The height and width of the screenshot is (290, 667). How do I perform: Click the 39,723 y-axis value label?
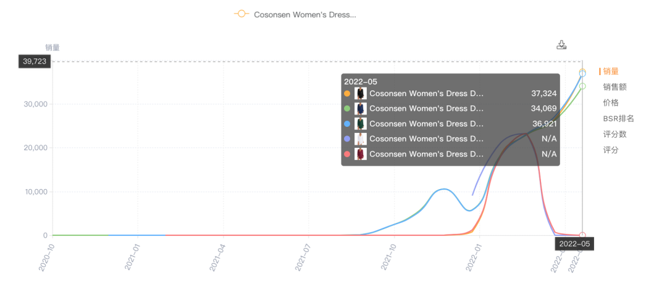pyautogui.click(x=35, y=62)
